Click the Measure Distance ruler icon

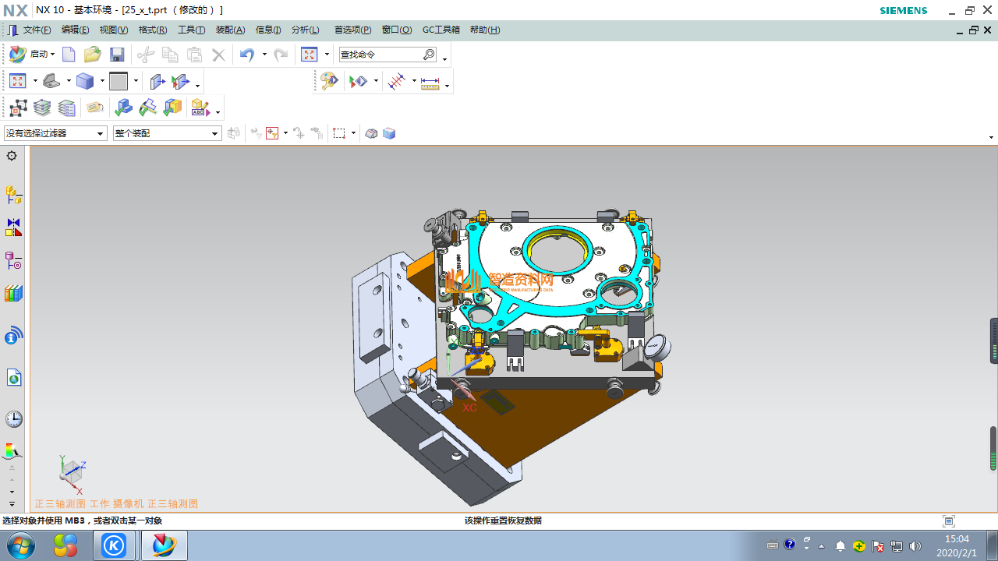[x=430, y=82]
